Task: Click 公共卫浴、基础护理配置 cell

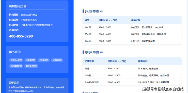Action: click(x=143, y=41)
